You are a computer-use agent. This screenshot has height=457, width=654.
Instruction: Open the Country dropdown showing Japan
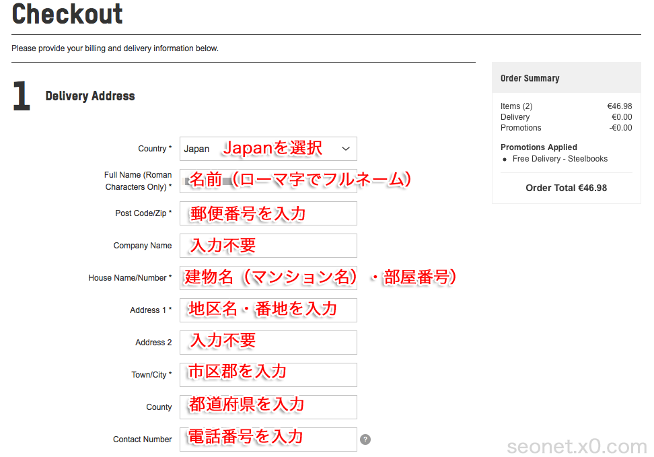[268, 149]
